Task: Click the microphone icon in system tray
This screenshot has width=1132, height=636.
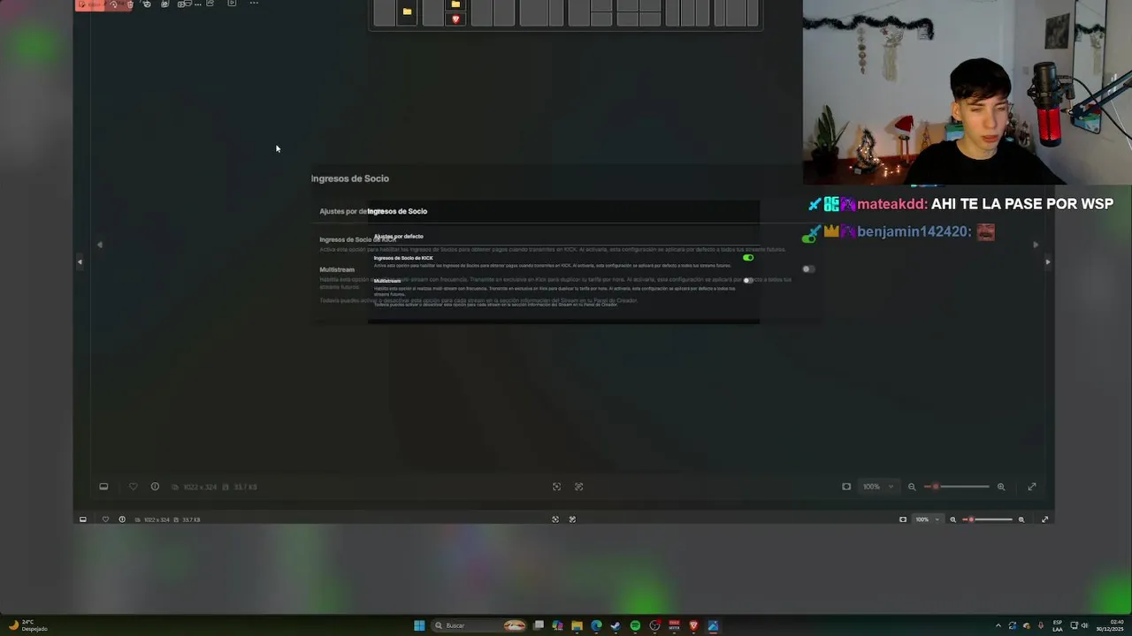Action: [1041, 625]
